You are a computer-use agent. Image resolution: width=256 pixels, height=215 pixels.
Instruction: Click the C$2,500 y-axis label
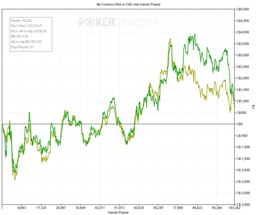(242, 67)
